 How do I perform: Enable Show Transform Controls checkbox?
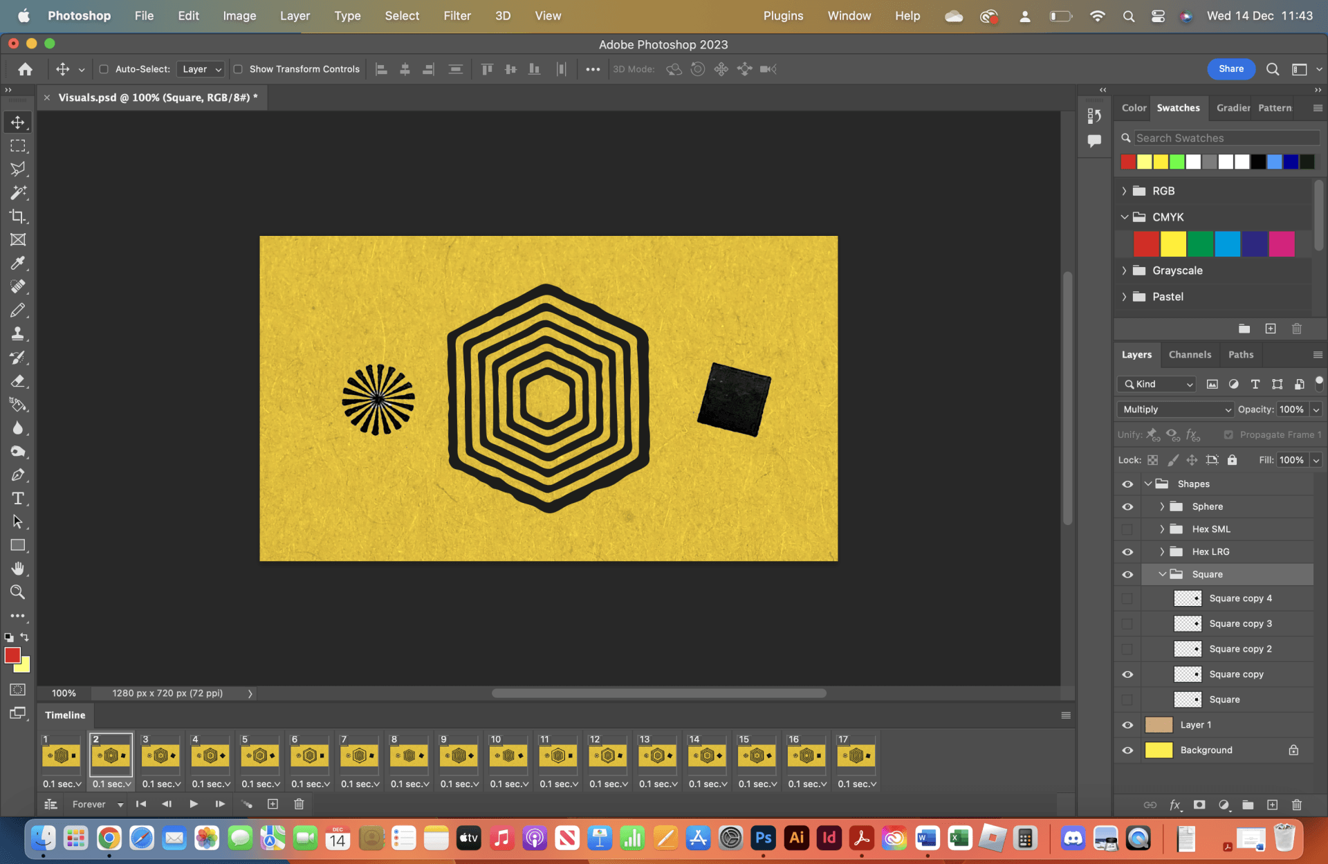point(238,69)
